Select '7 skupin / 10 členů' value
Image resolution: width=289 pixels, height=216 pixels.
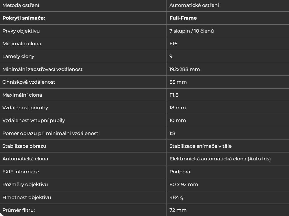click(x=191, y=31)
